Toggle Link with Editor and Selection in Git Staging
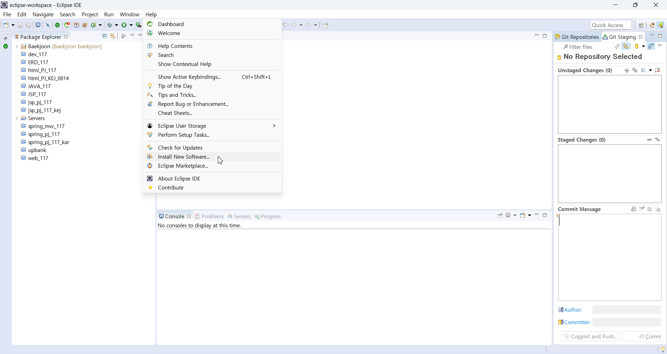 tap(626, 47)
